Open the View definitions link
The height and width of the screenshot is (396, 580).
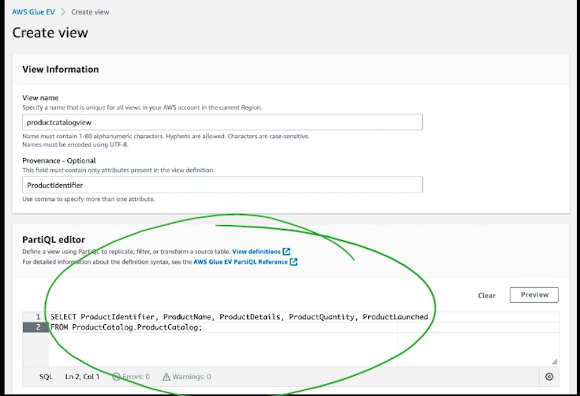pos(256,251)
